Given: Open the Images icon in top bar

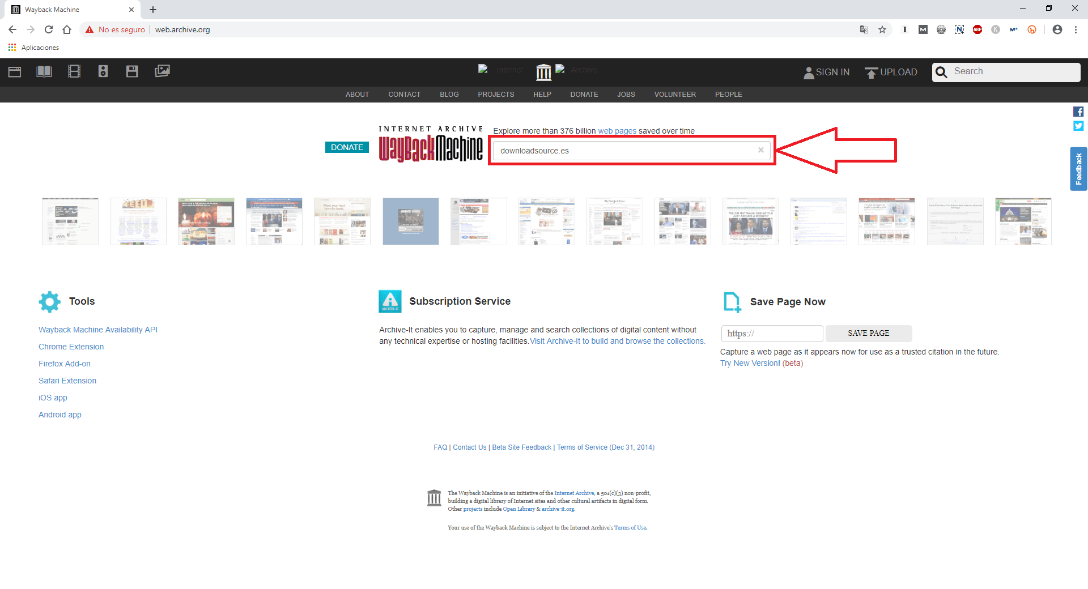Looking at the screenshot, I should (x=162, y=71).
